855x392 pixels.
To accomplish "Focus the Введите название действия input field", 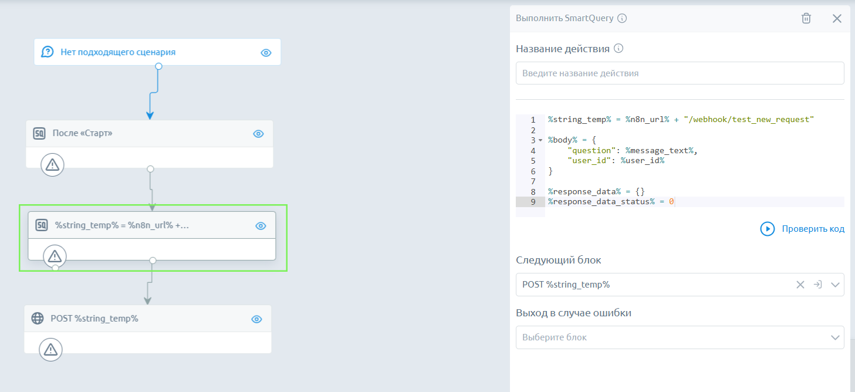I will click(680, 73).
